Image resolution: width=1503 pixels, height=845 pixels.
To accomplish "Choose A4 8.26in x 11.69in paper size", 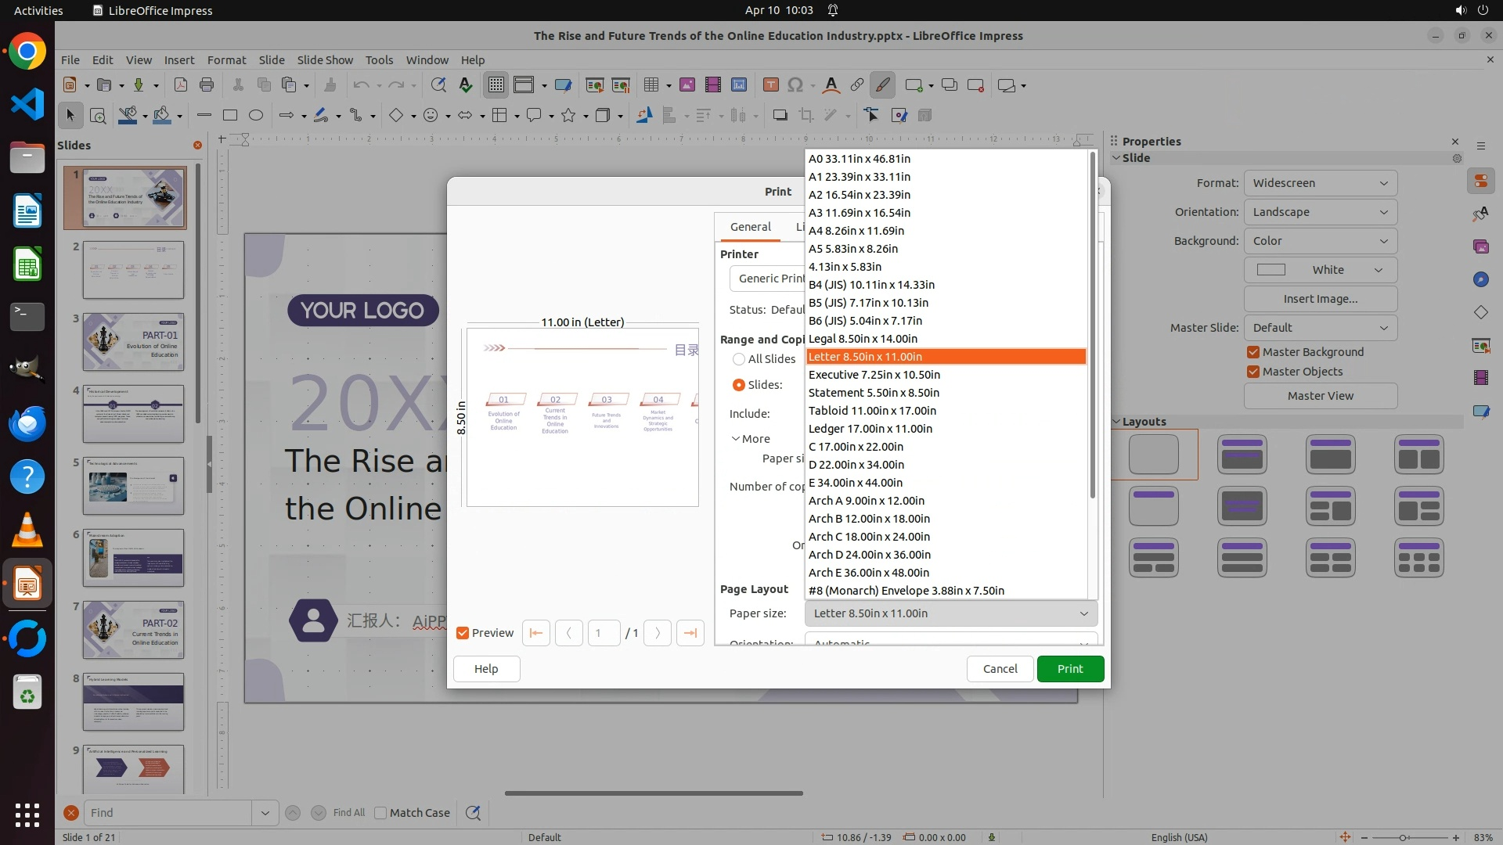I will click(x=856, y=231).
